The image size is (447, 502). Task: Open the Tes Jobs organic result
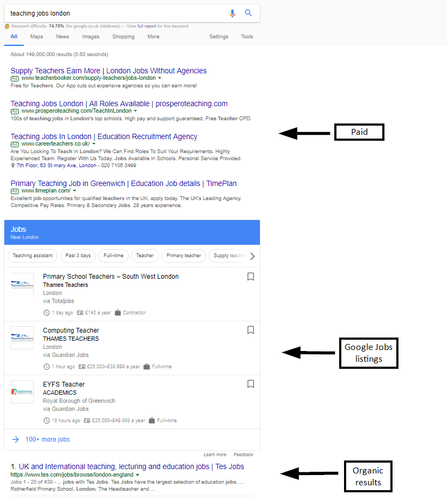[131, 466]
